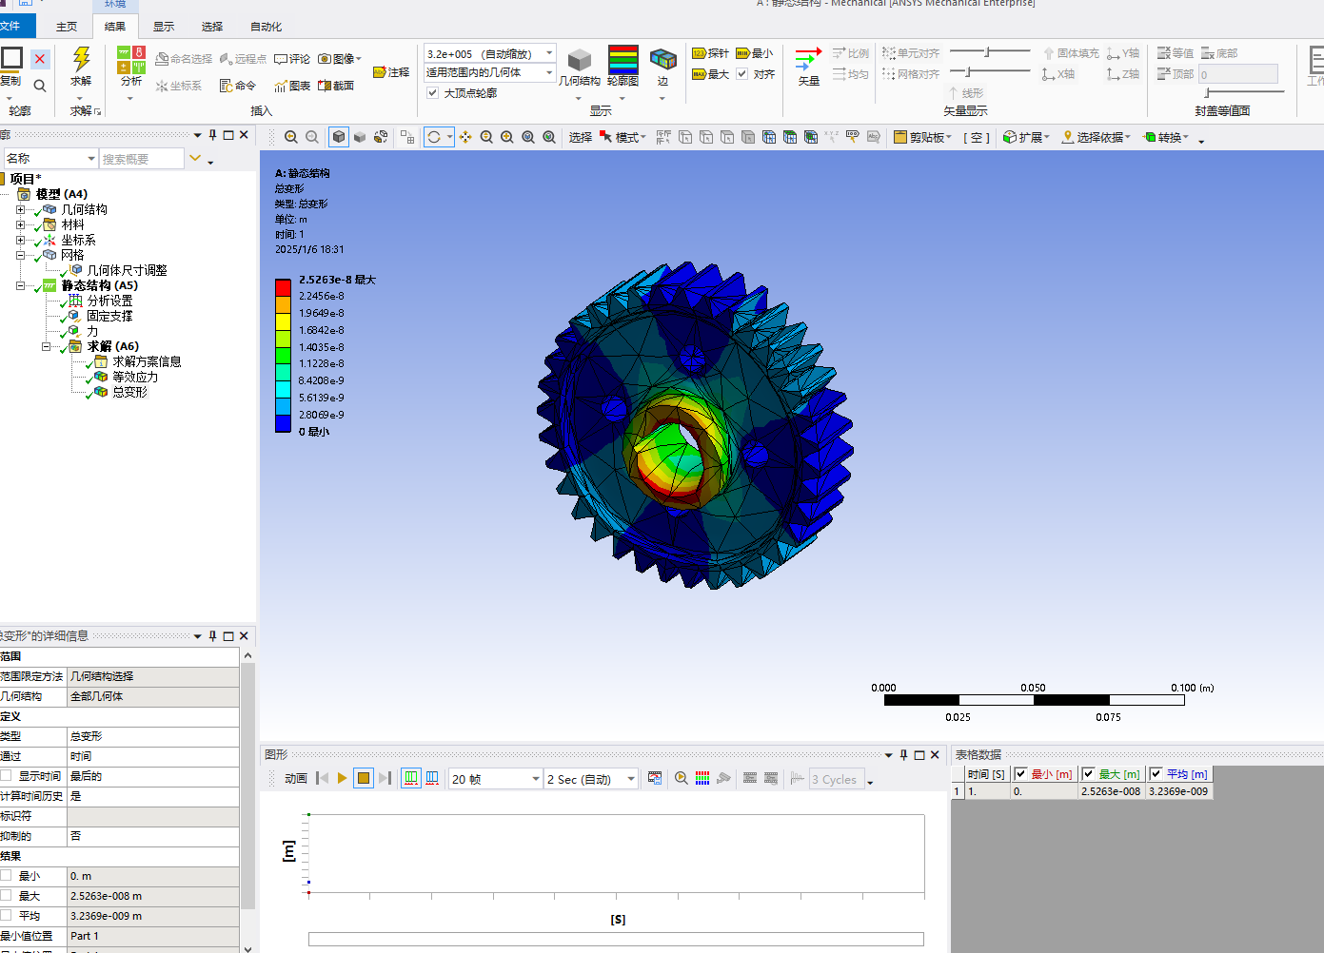
Task: Click the magnifier search icon in the ribbon
Action: click(x=40, y=86)
